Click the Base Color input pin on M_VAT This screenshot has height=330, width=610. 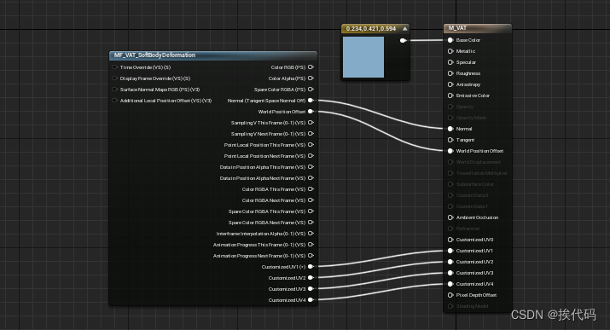click(x=450, y=40)
